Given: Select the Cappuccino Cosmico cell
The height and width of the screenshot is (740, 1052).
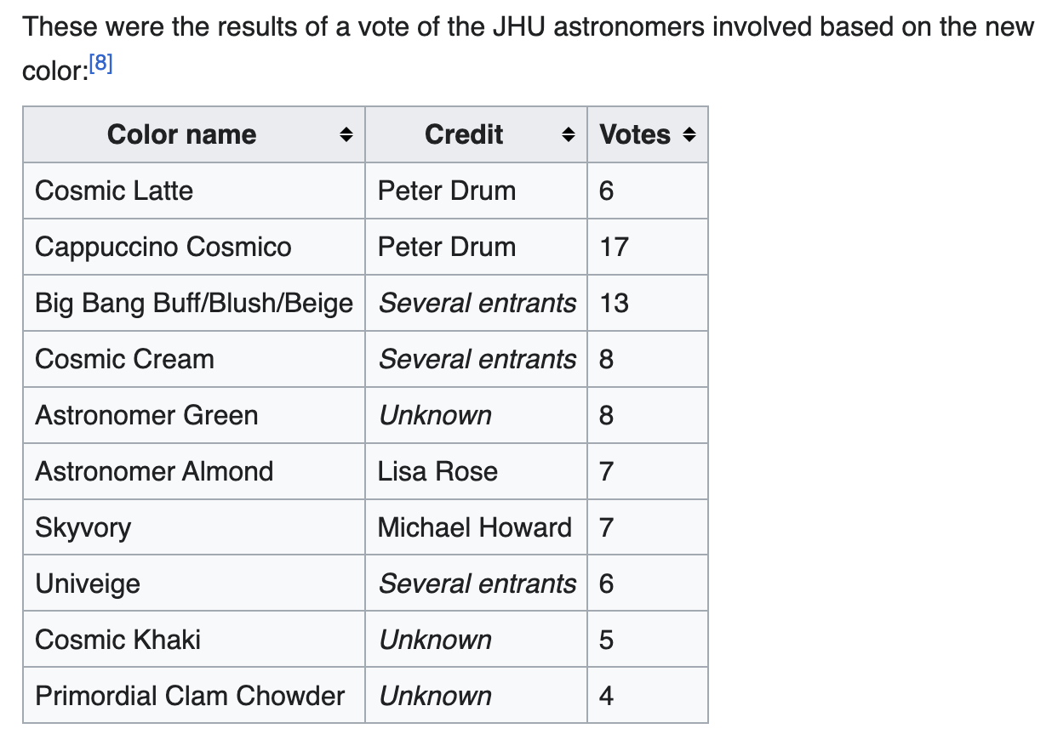Looking at the screenshot, I should click(163, 247).
